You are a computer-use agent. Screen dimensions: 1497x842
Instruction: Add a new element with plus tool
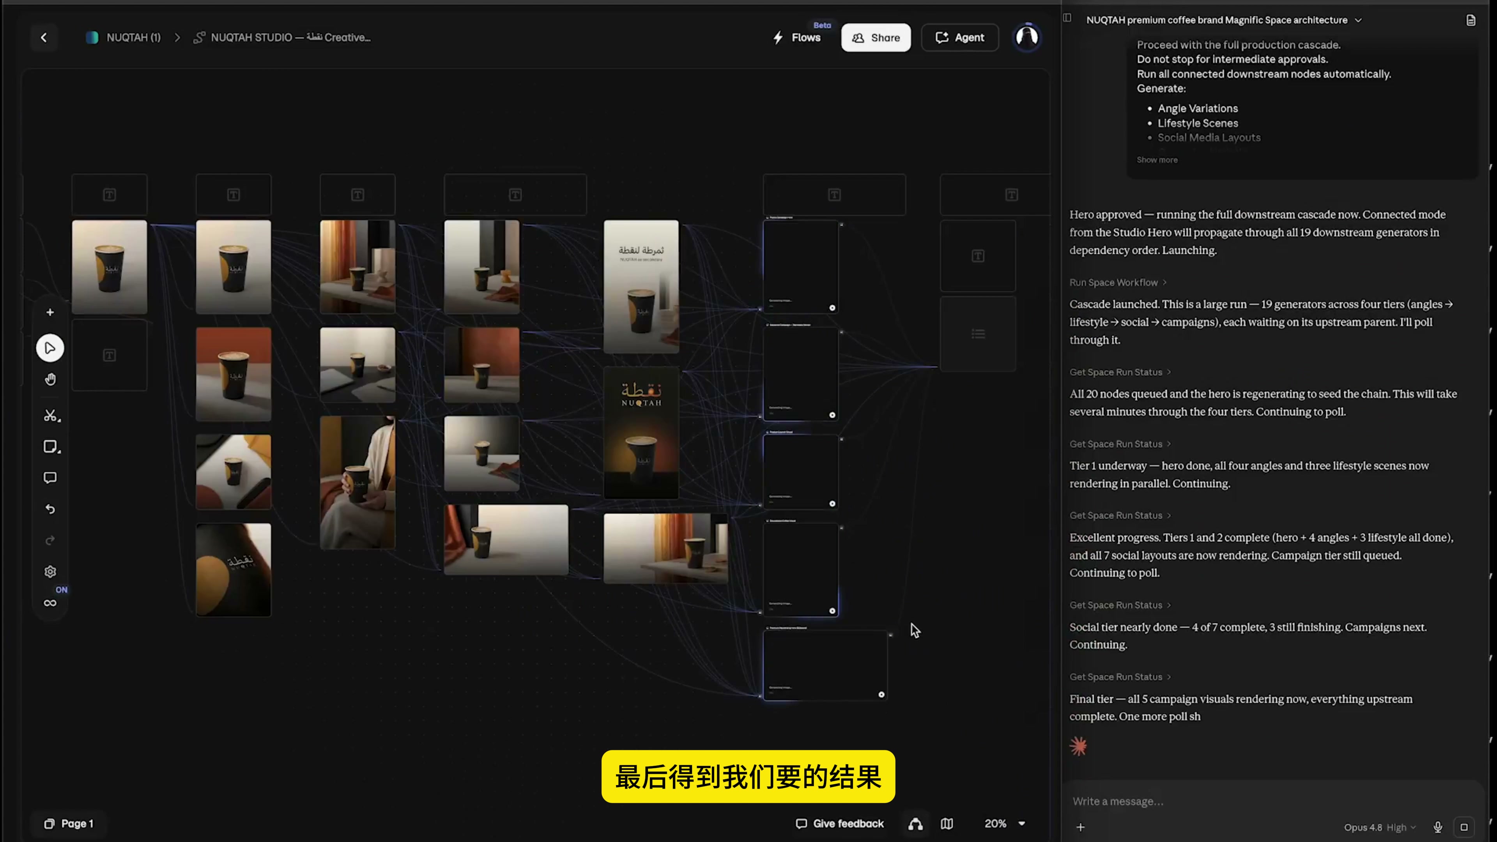50,313
